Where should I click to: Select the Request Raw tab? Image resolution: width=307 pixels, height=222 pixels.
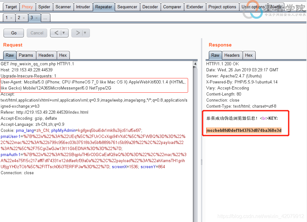(10, 55)
